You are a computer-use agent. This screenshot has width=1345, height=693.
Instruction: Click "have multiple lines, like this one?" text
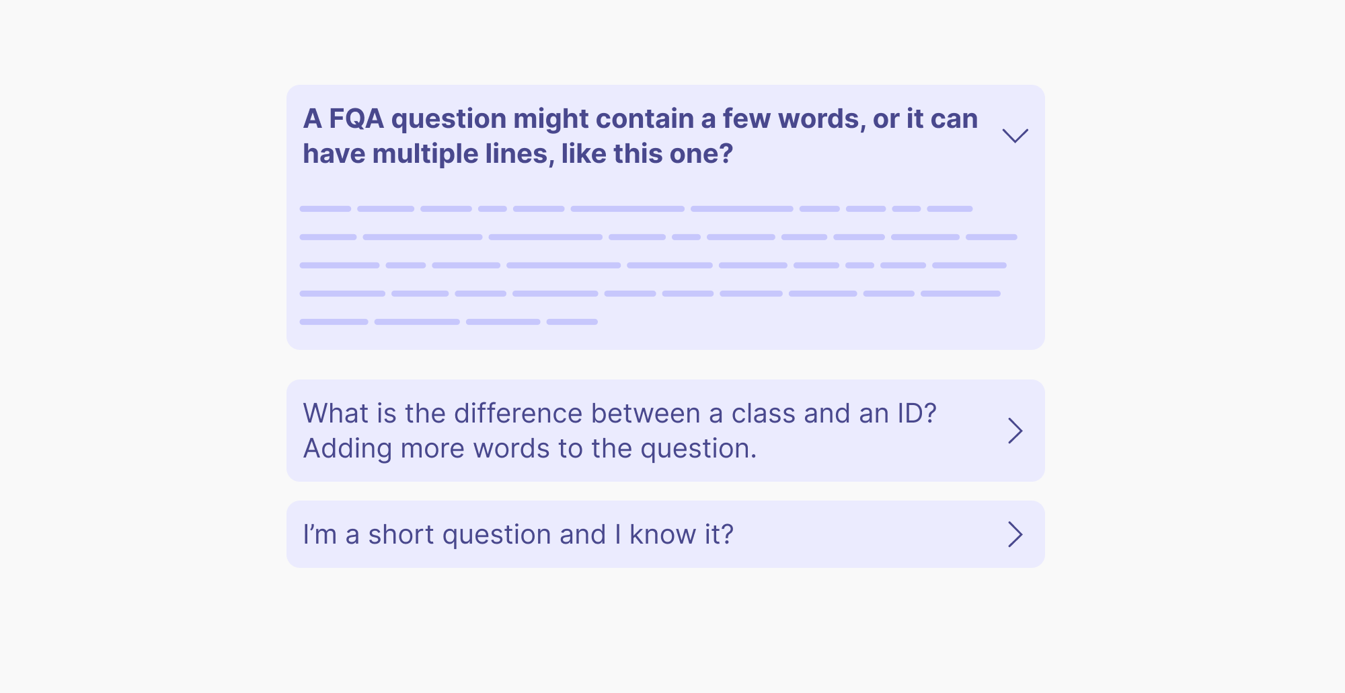(x=518, y=154)
